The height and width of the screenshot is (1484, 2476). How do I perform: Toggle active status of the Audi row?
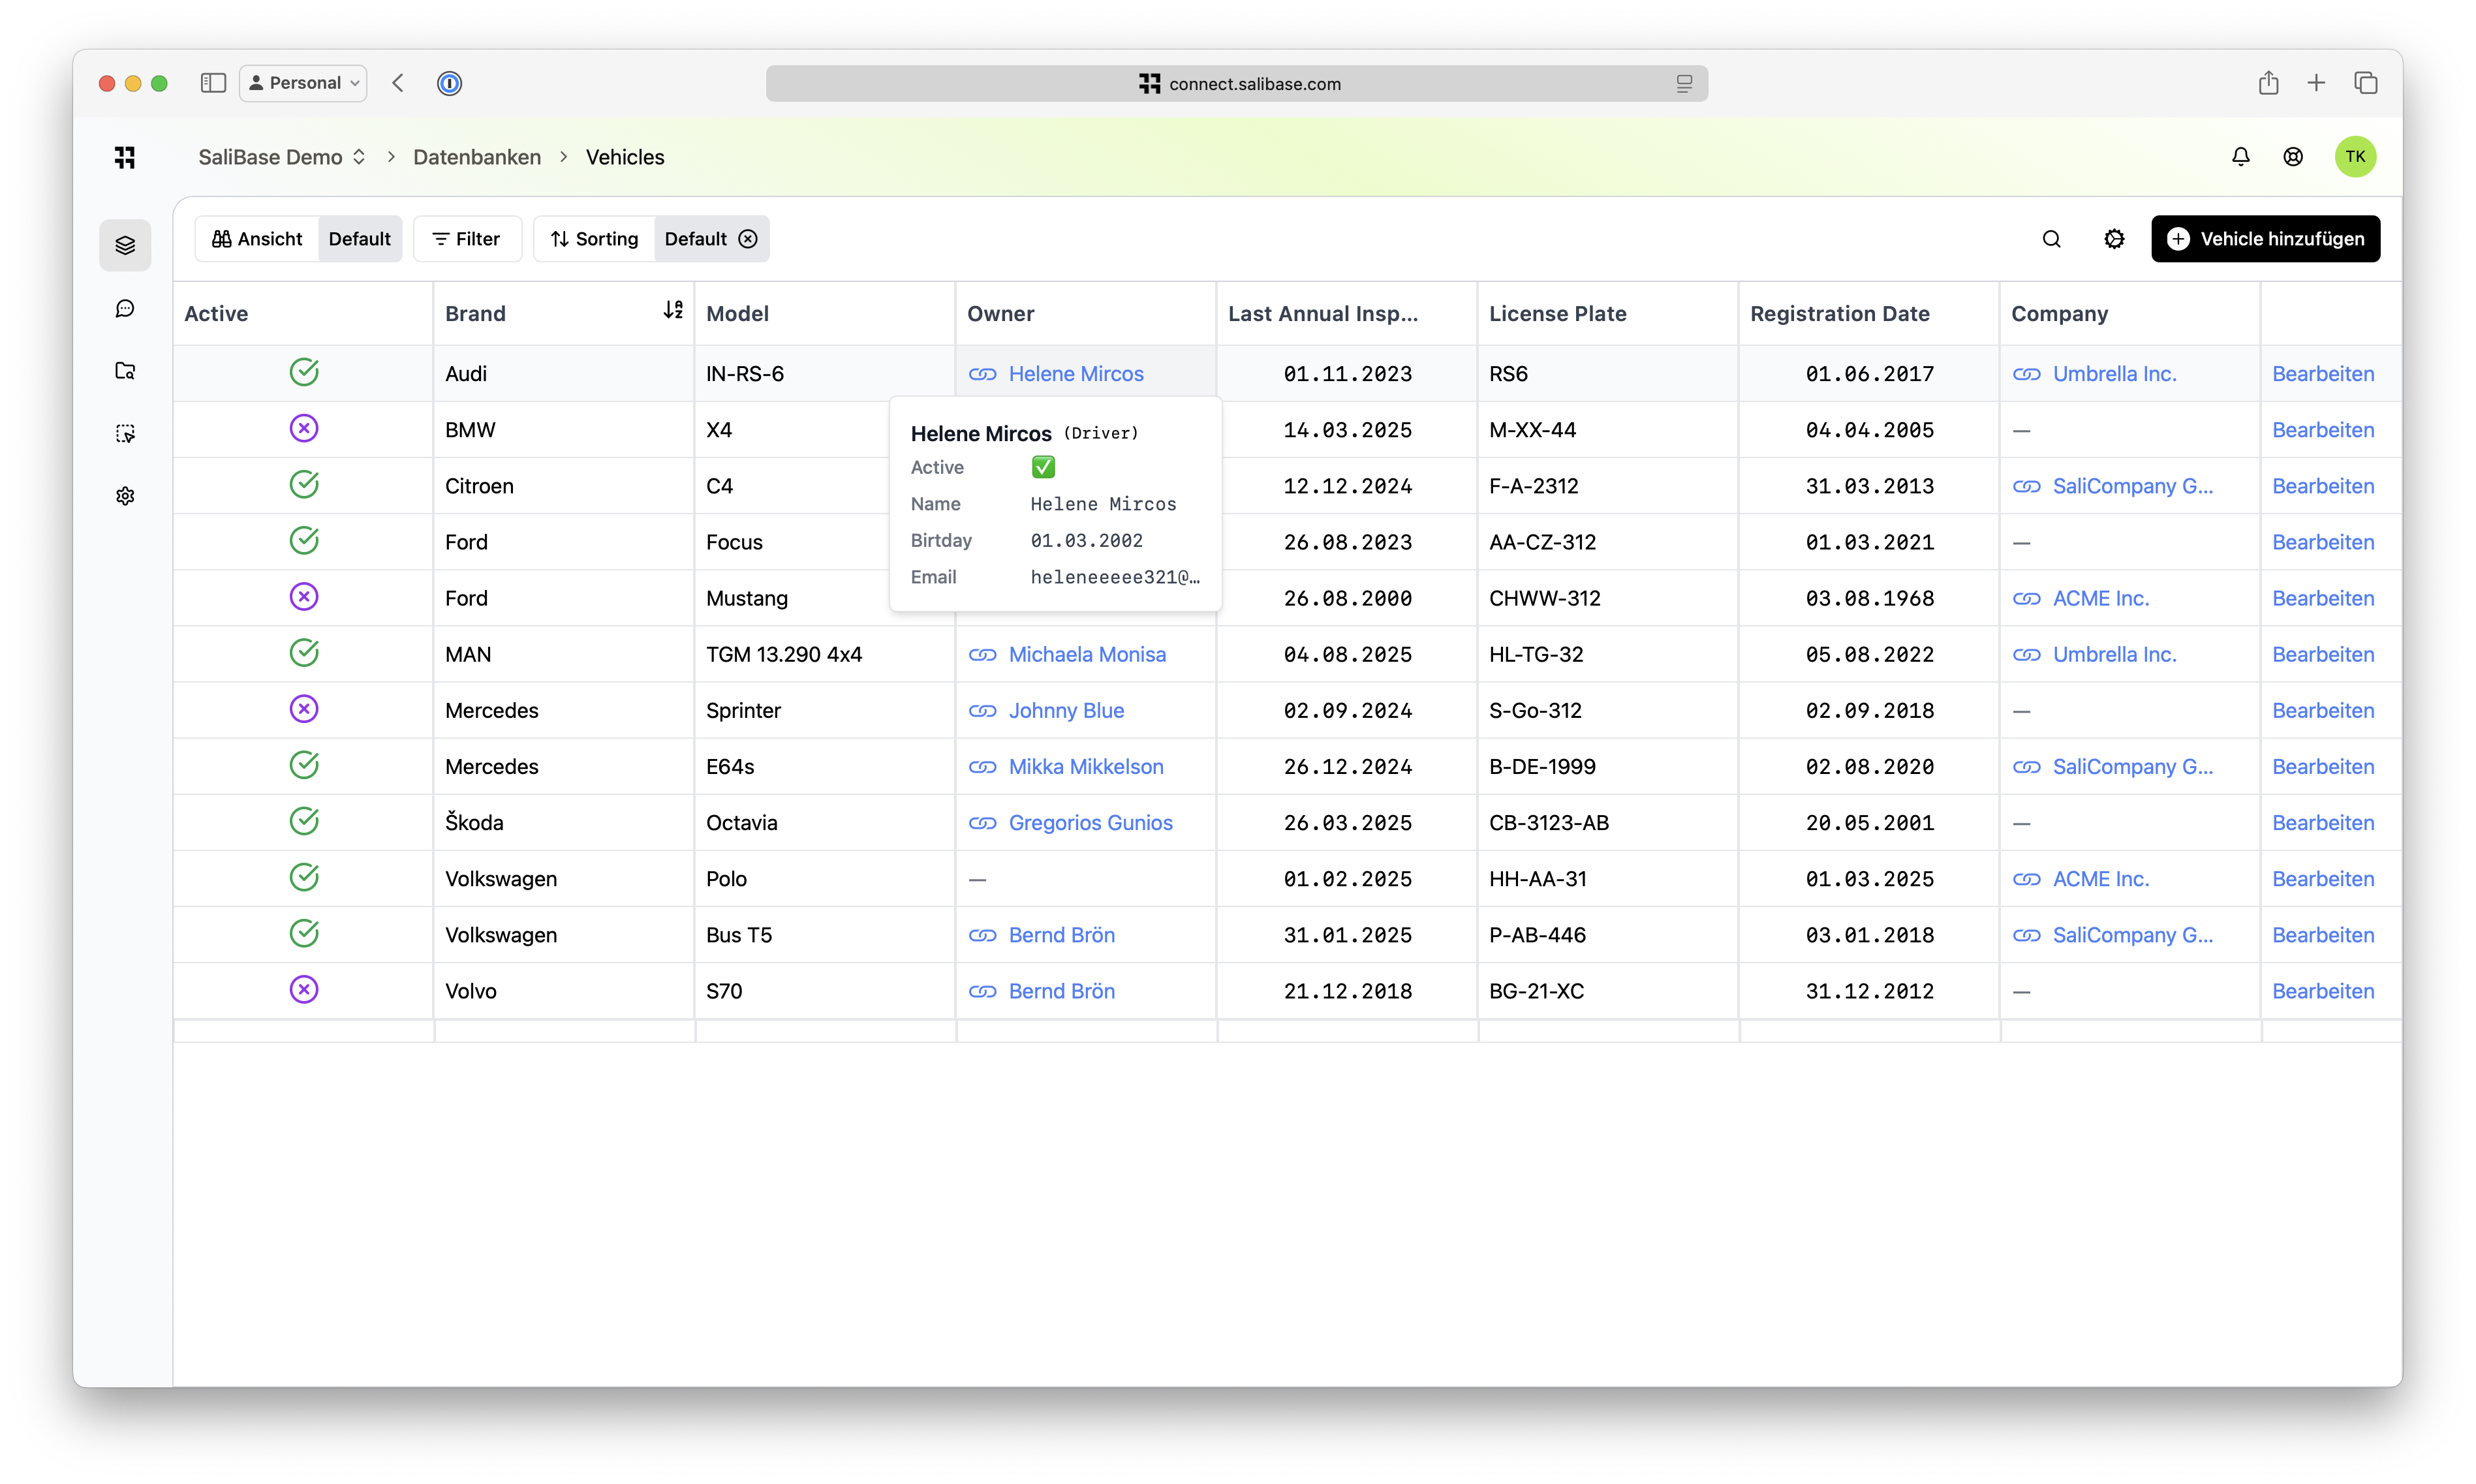[x=304, y=372]
